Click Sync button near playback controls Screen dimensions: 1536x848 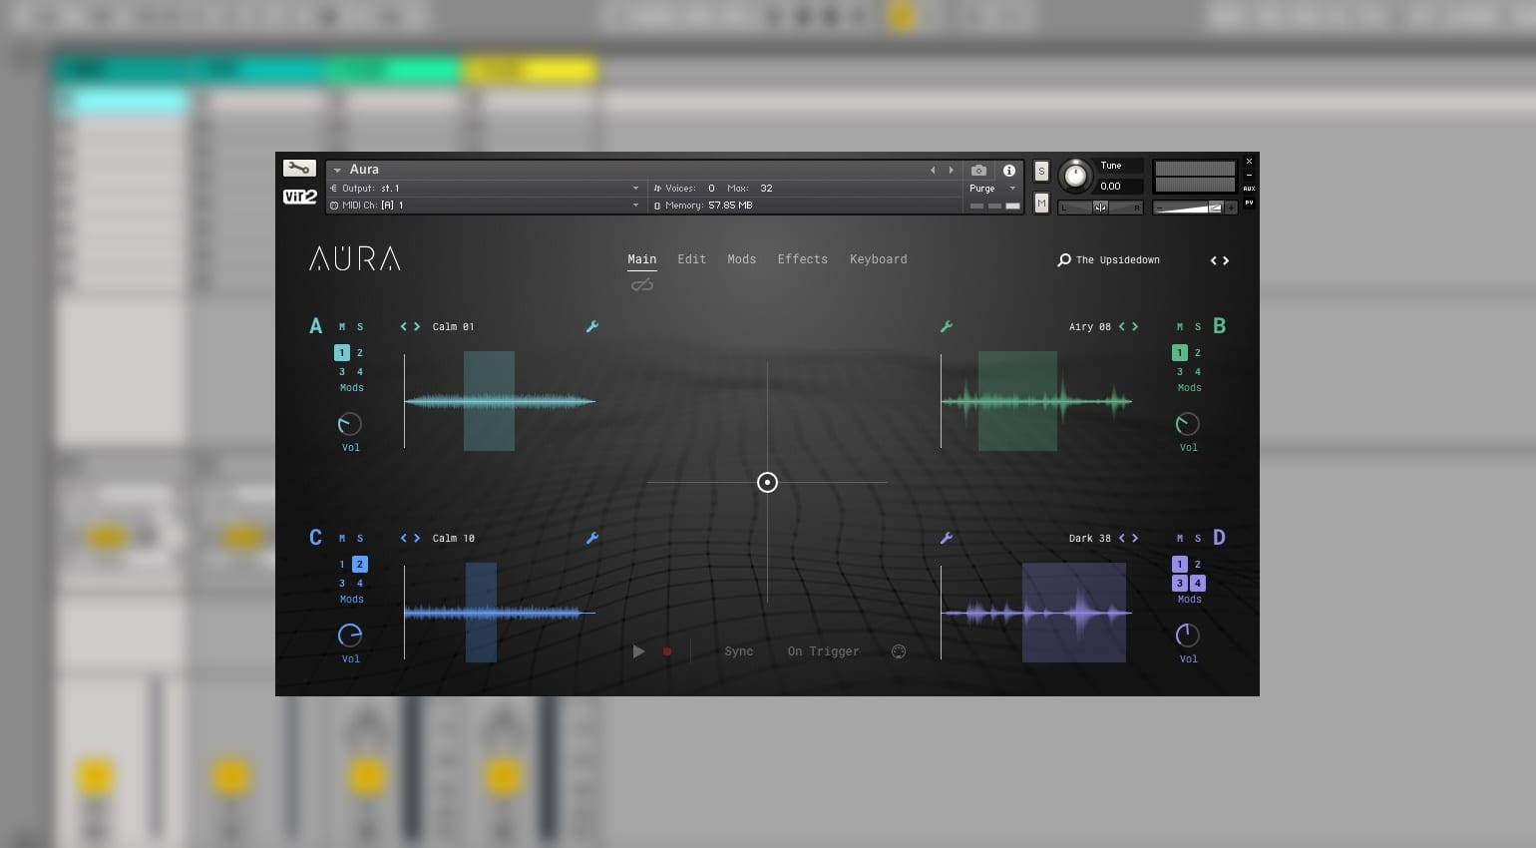click(739, 651)
